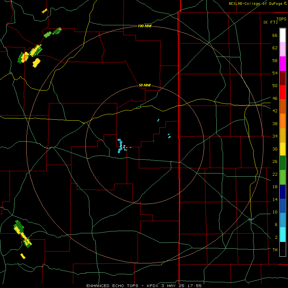288x288 pixels.
Task: Click the "18" legend value
Action: click(275, 187)
